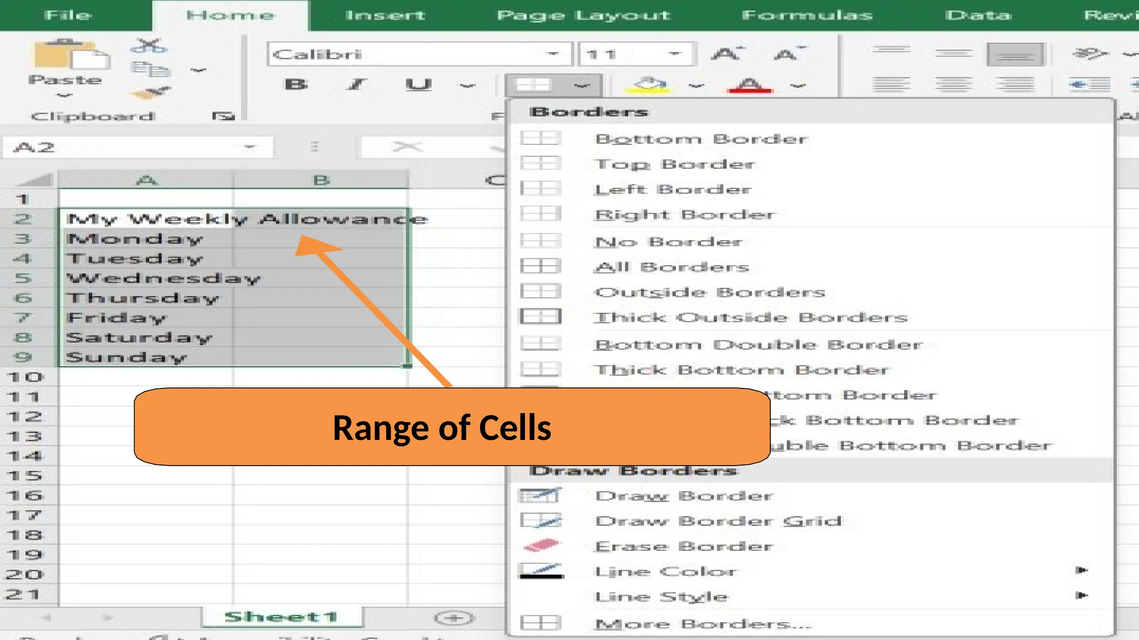Apply the red Font Color
This screenshot has width=1139, height=640.
[750, 85]
